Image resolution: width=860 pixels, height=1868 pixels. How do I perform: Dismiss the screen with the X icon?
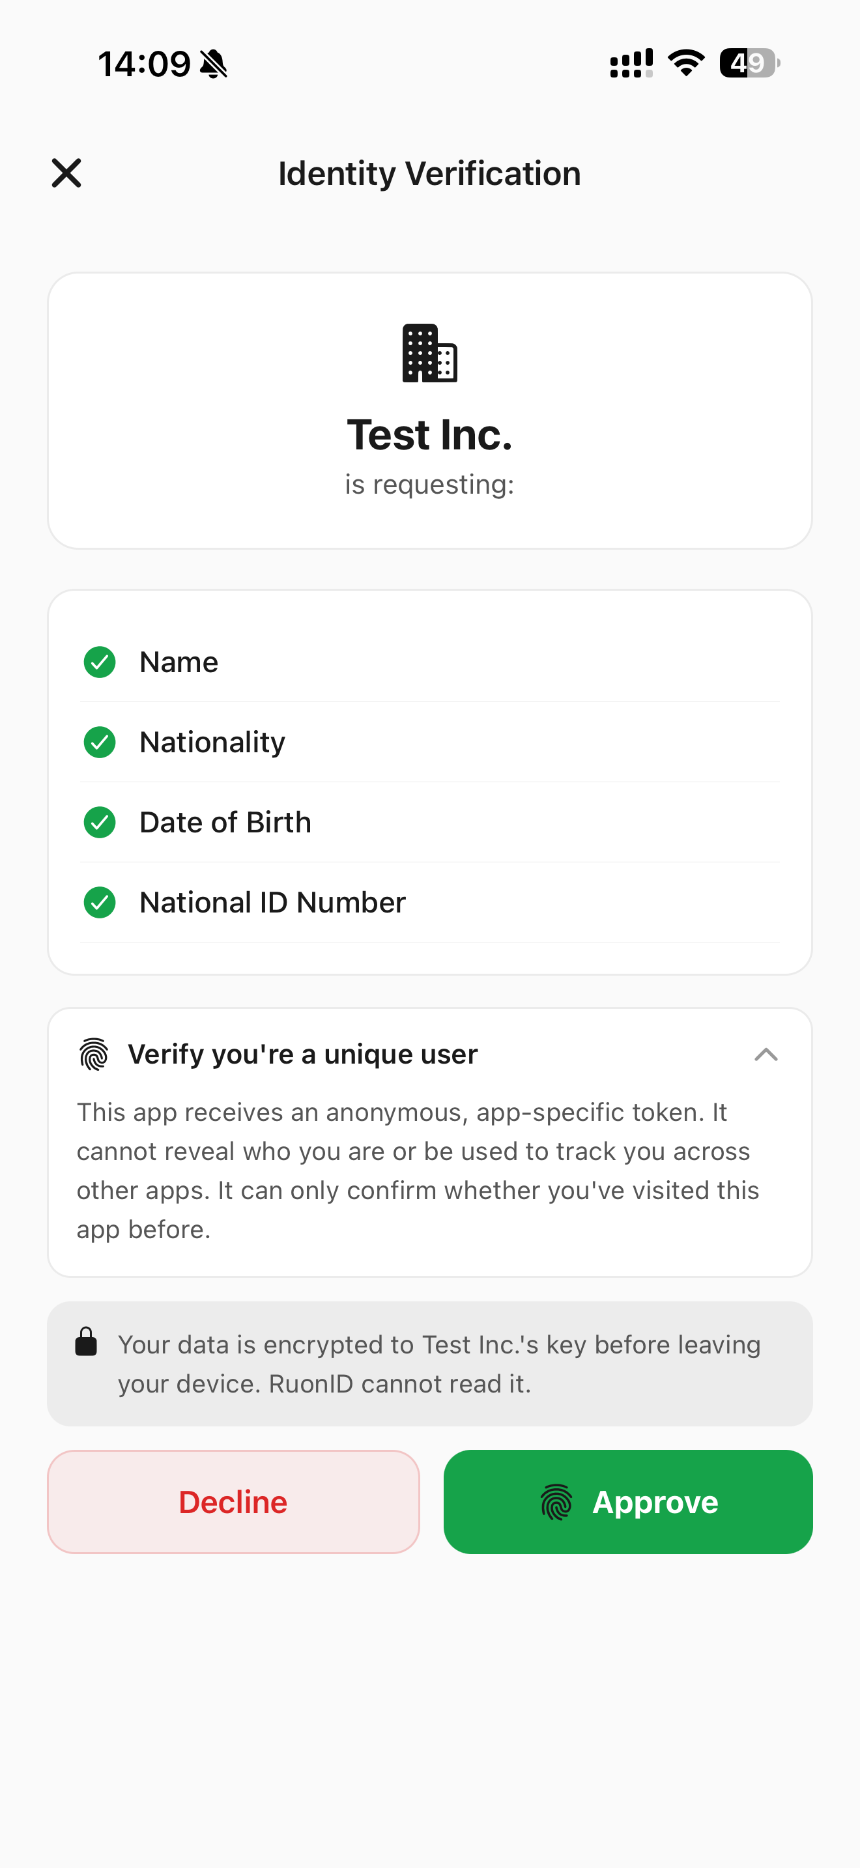tap(66, 173)
